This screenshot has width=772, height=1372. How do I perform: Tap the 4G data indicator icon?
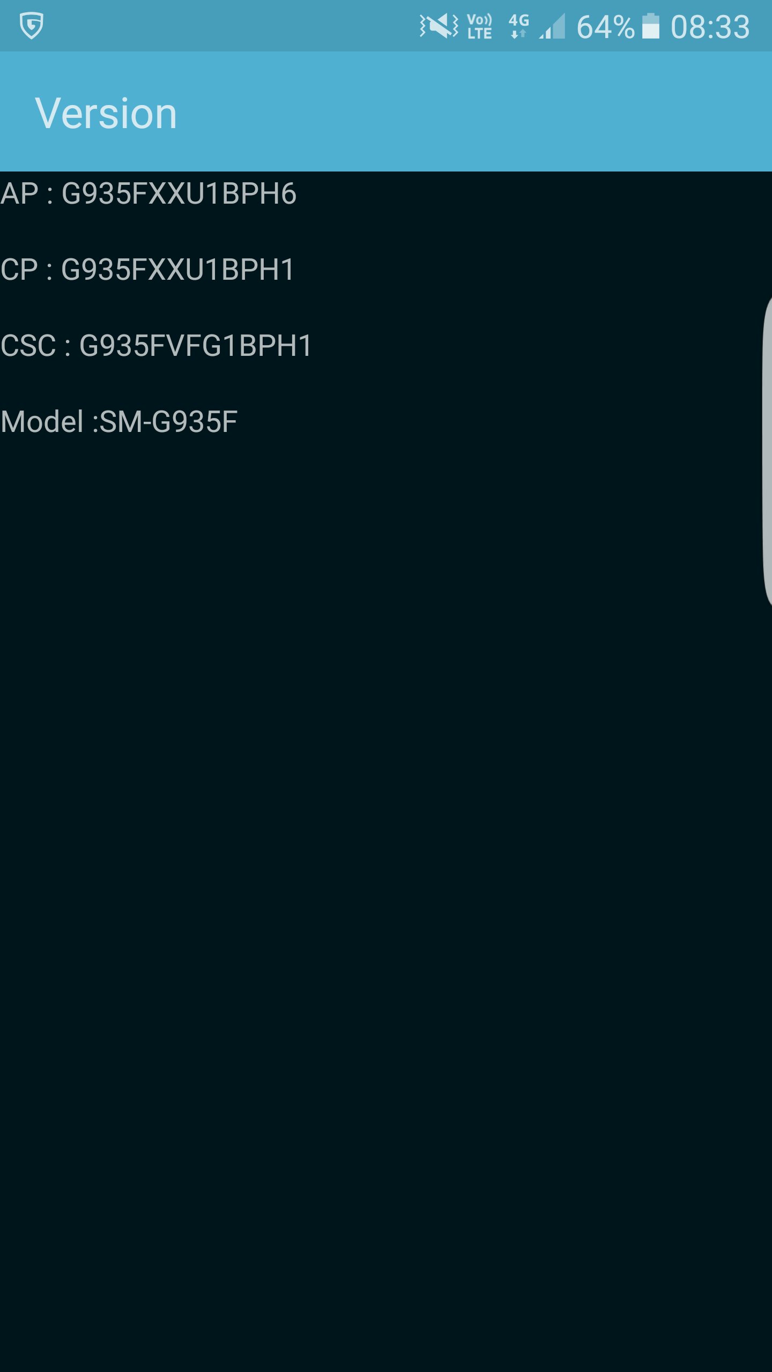518,26
